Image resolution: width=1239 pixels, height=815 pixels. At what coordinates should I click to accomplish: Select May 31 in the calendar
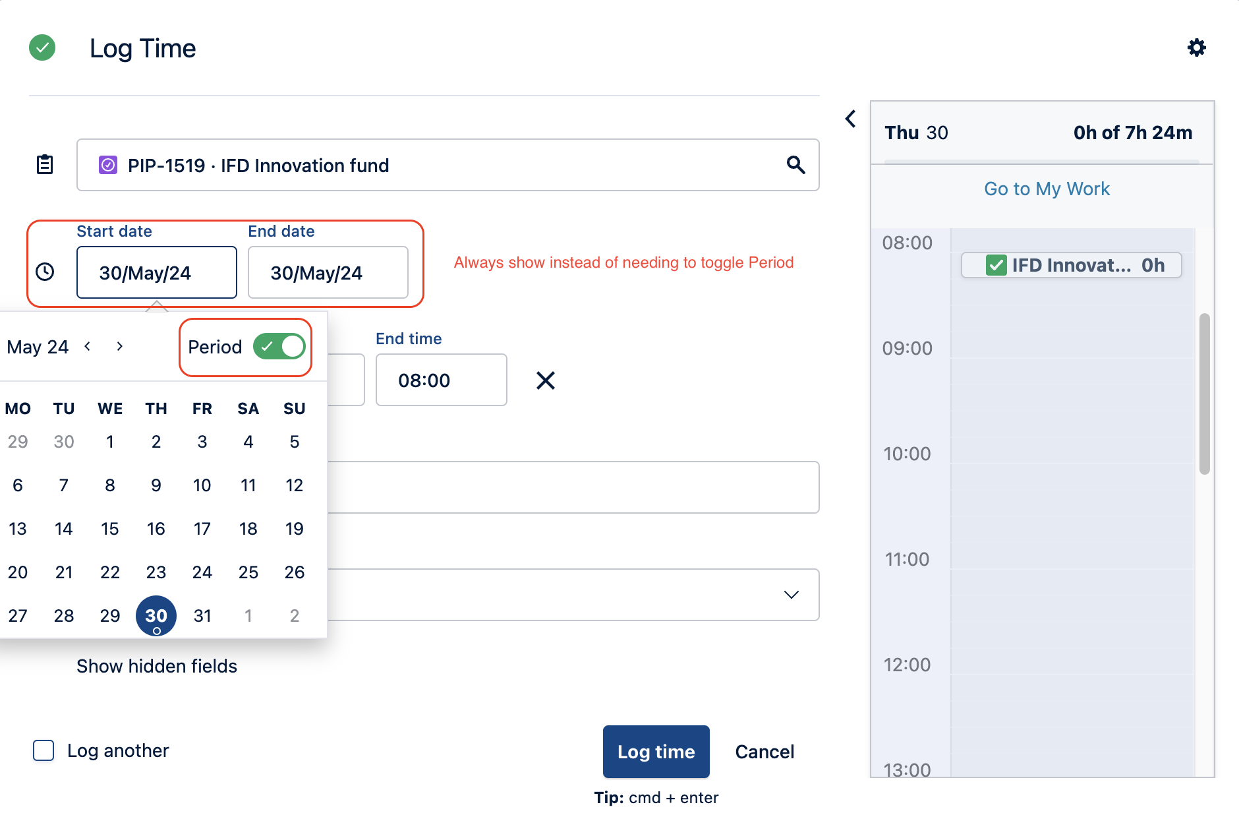(x=202, y=616)
